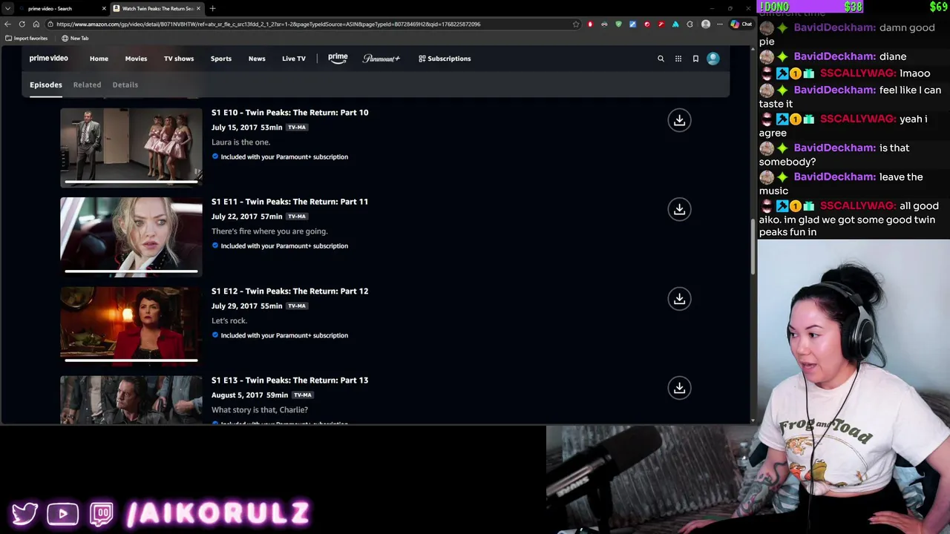
Task: Open Prime Video search icon
Action: click(661, 59)
